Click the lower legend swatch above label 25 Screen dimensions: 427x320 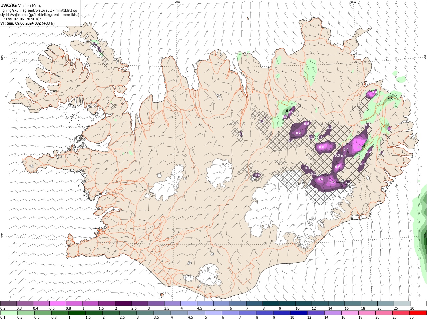400,313
